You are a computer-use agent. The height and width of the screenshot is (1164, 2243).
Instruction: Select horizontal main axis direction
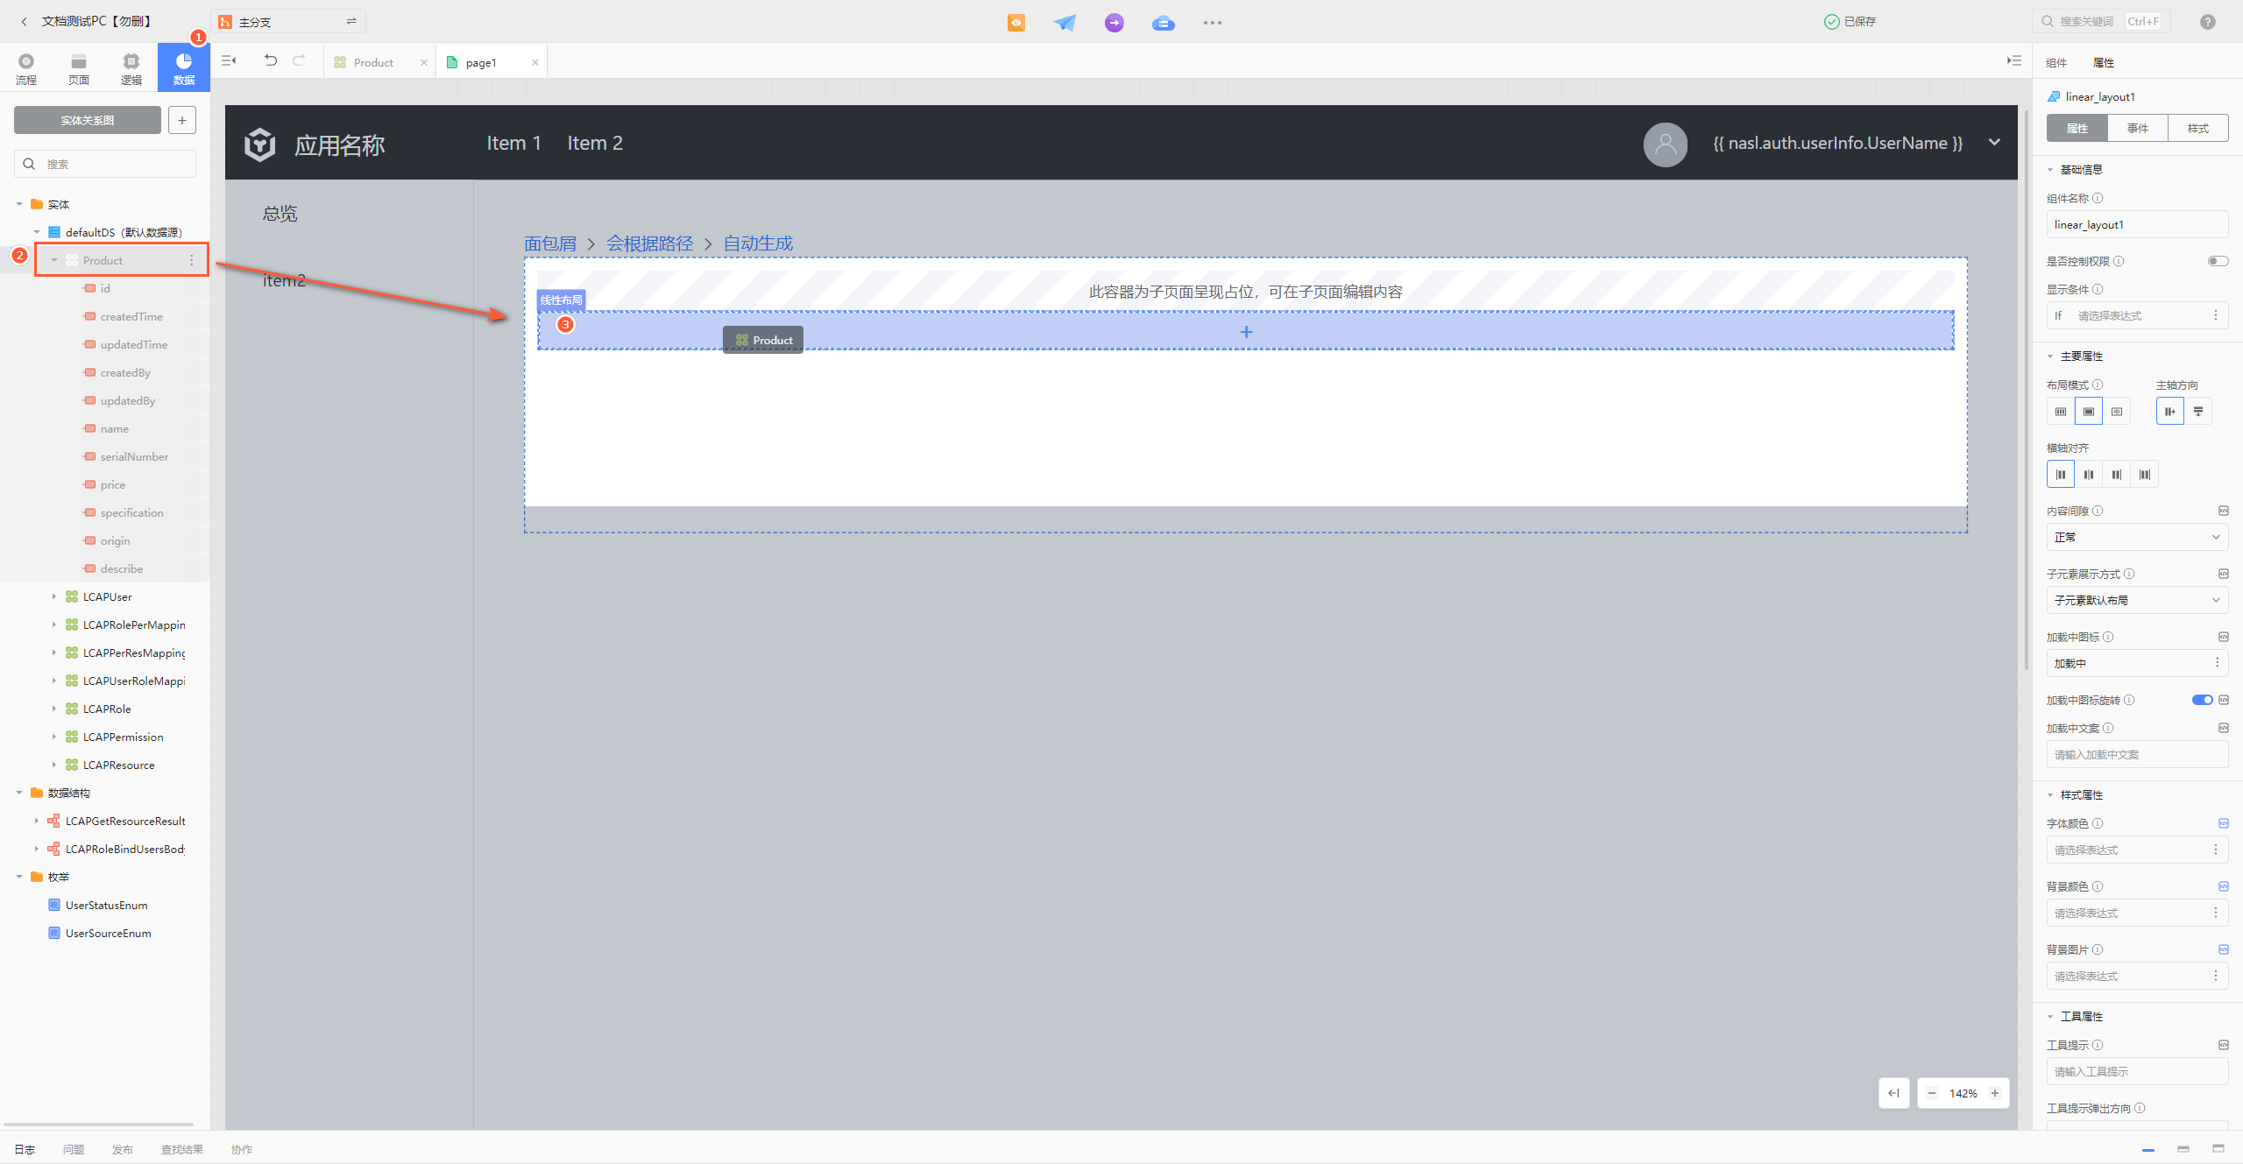2170,412
